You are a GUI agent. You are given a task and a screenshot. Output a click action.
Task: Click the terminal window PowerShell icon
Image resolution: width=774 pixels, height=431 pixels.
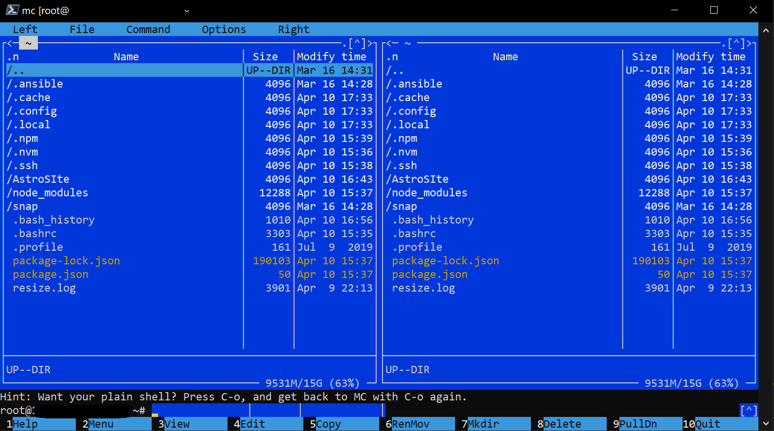[x=12, y=10]
